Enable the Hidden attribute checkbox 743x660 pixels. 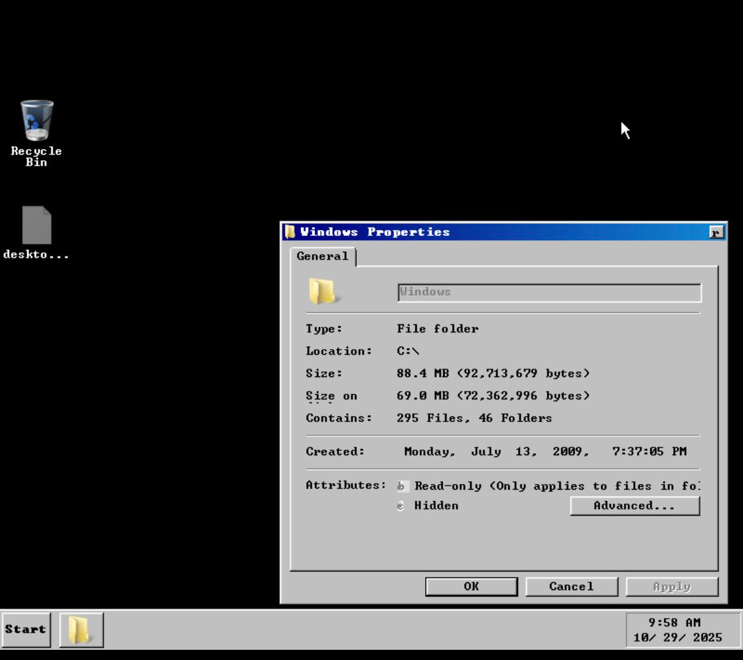tap(401, 506)
